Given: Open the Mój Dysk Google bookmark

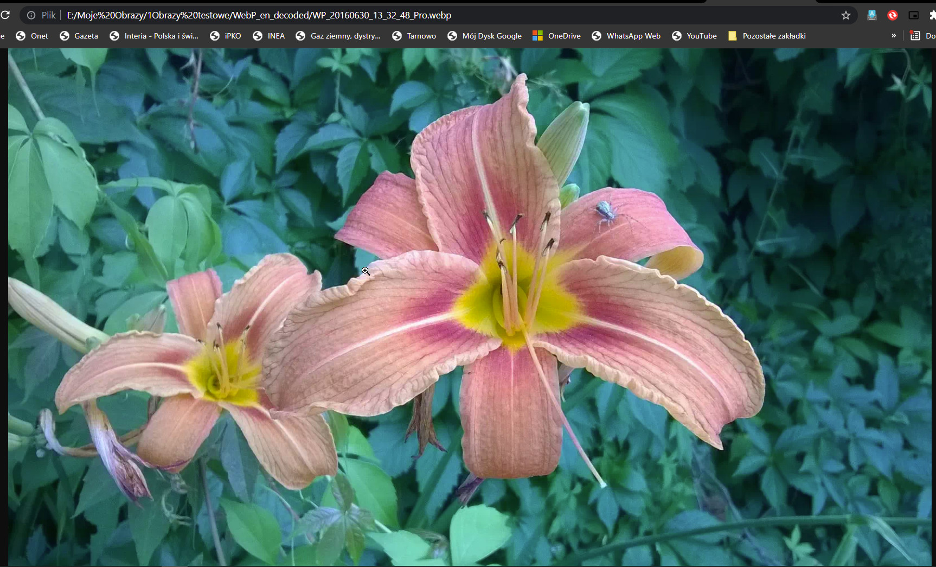Looking at the screenshot, I should [484, 36].
